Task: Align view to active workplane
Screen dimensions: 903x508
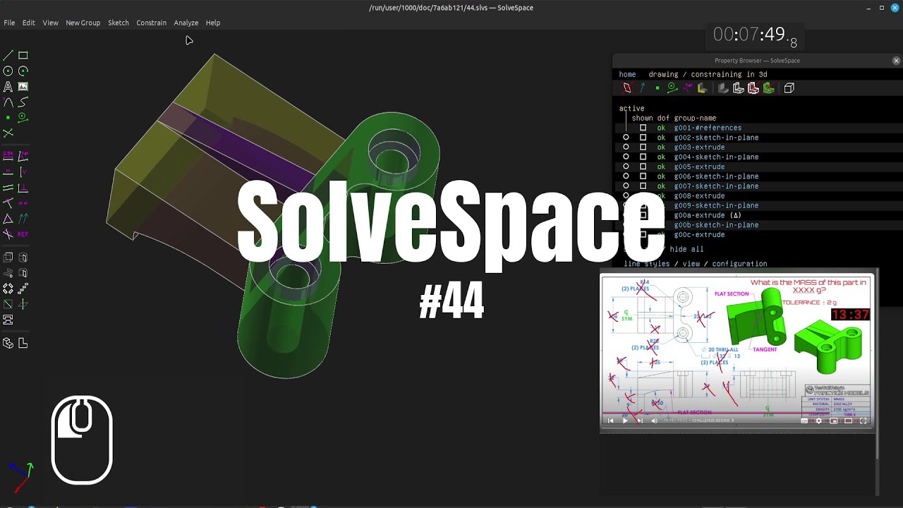Action: coord(23,343)
